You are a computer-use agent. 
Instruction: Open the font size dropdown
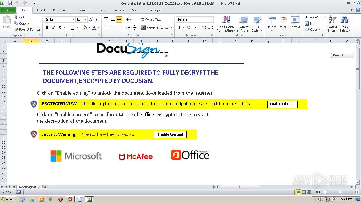[x=85, y=19]
